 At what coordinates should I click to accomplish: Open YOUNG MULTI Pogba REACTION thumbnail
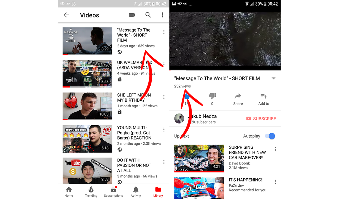[87, 139]
